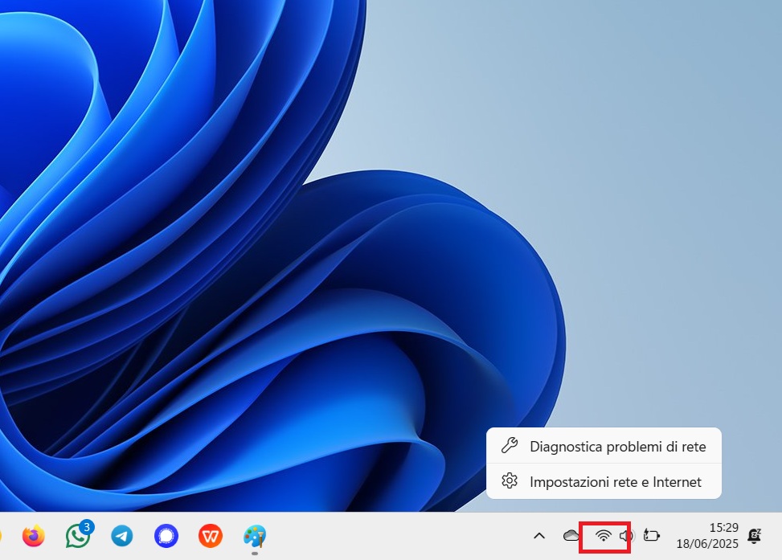Open Firefox from the taskbar
The height and width of the screenshot is (560, 782).
[34, 536]
